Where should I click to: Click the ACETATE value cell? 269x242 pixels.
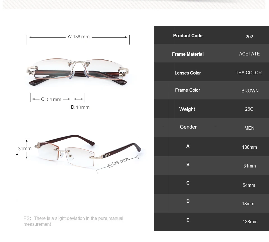click(249, 54)
